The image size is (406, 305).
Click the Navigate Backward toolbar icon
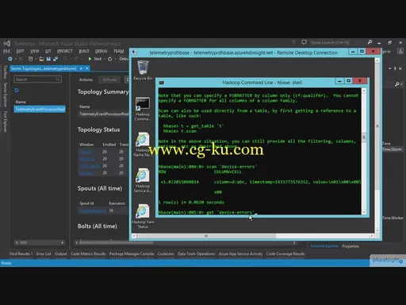pos(10,59)
